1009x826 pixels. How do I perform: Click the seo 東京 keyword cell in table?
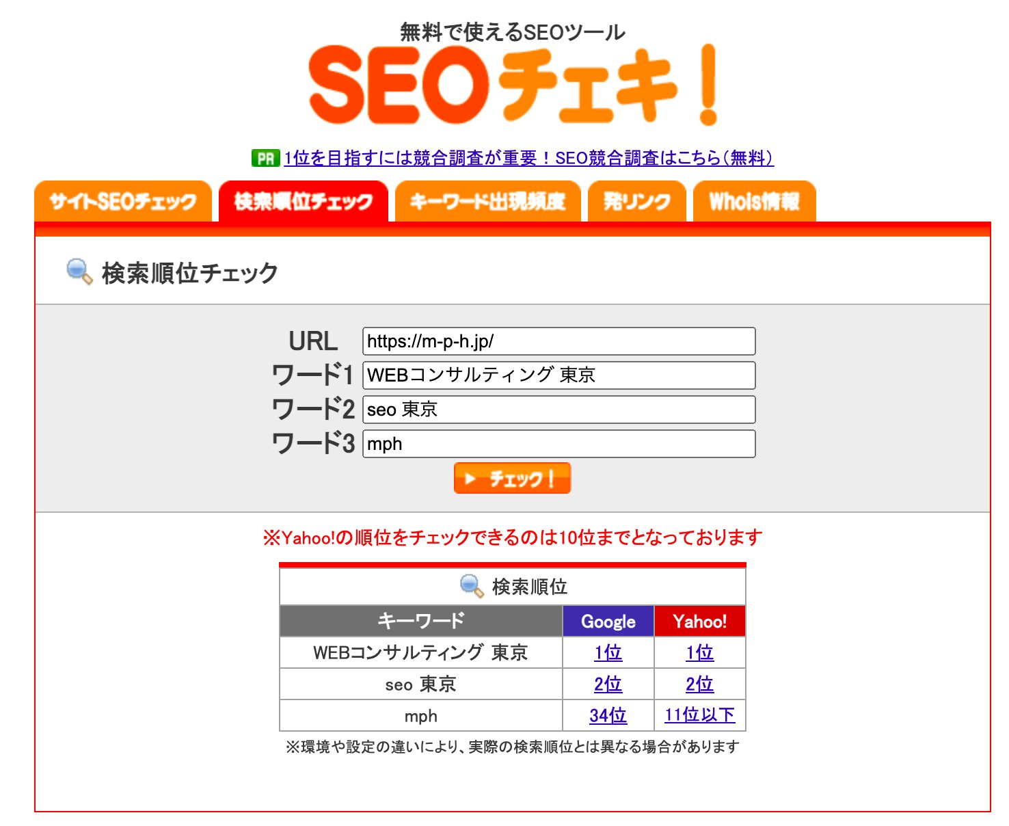[421, 684]
